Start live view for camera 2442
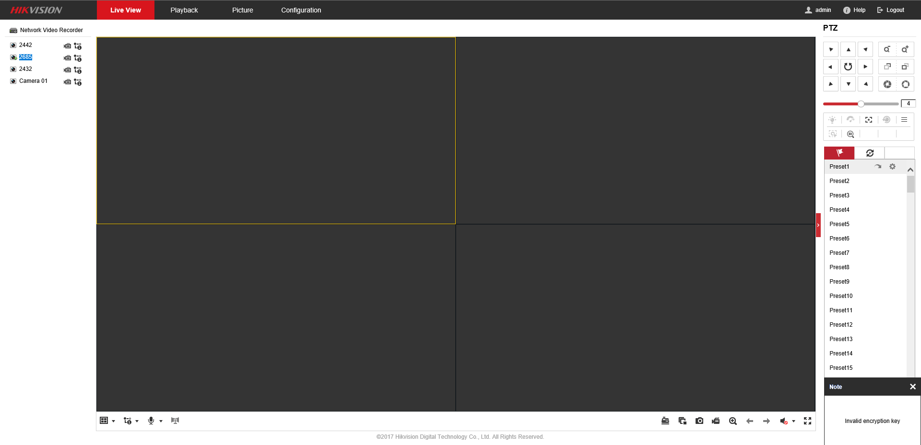The height and width of the screenshot is (445, 921). pos(67,46)
